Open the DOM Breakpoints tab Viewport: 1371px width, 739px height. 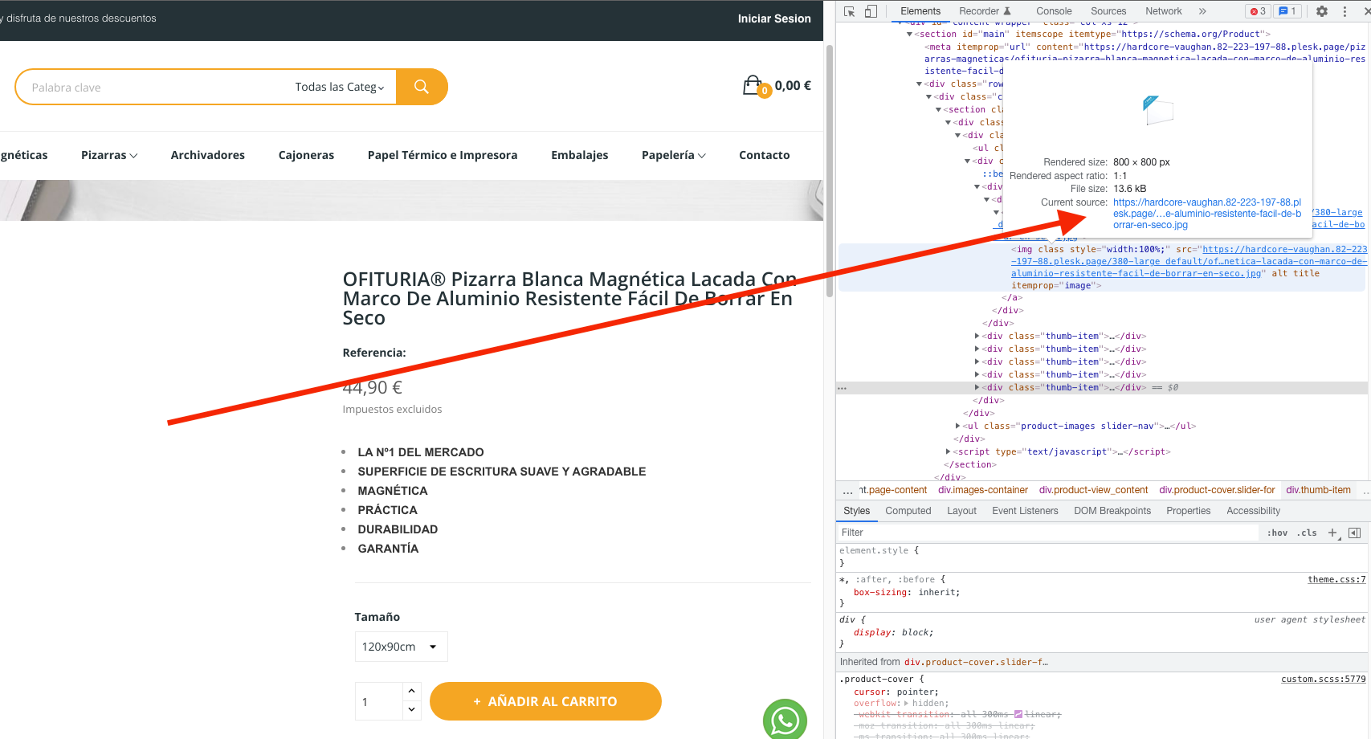(1112, 511)
